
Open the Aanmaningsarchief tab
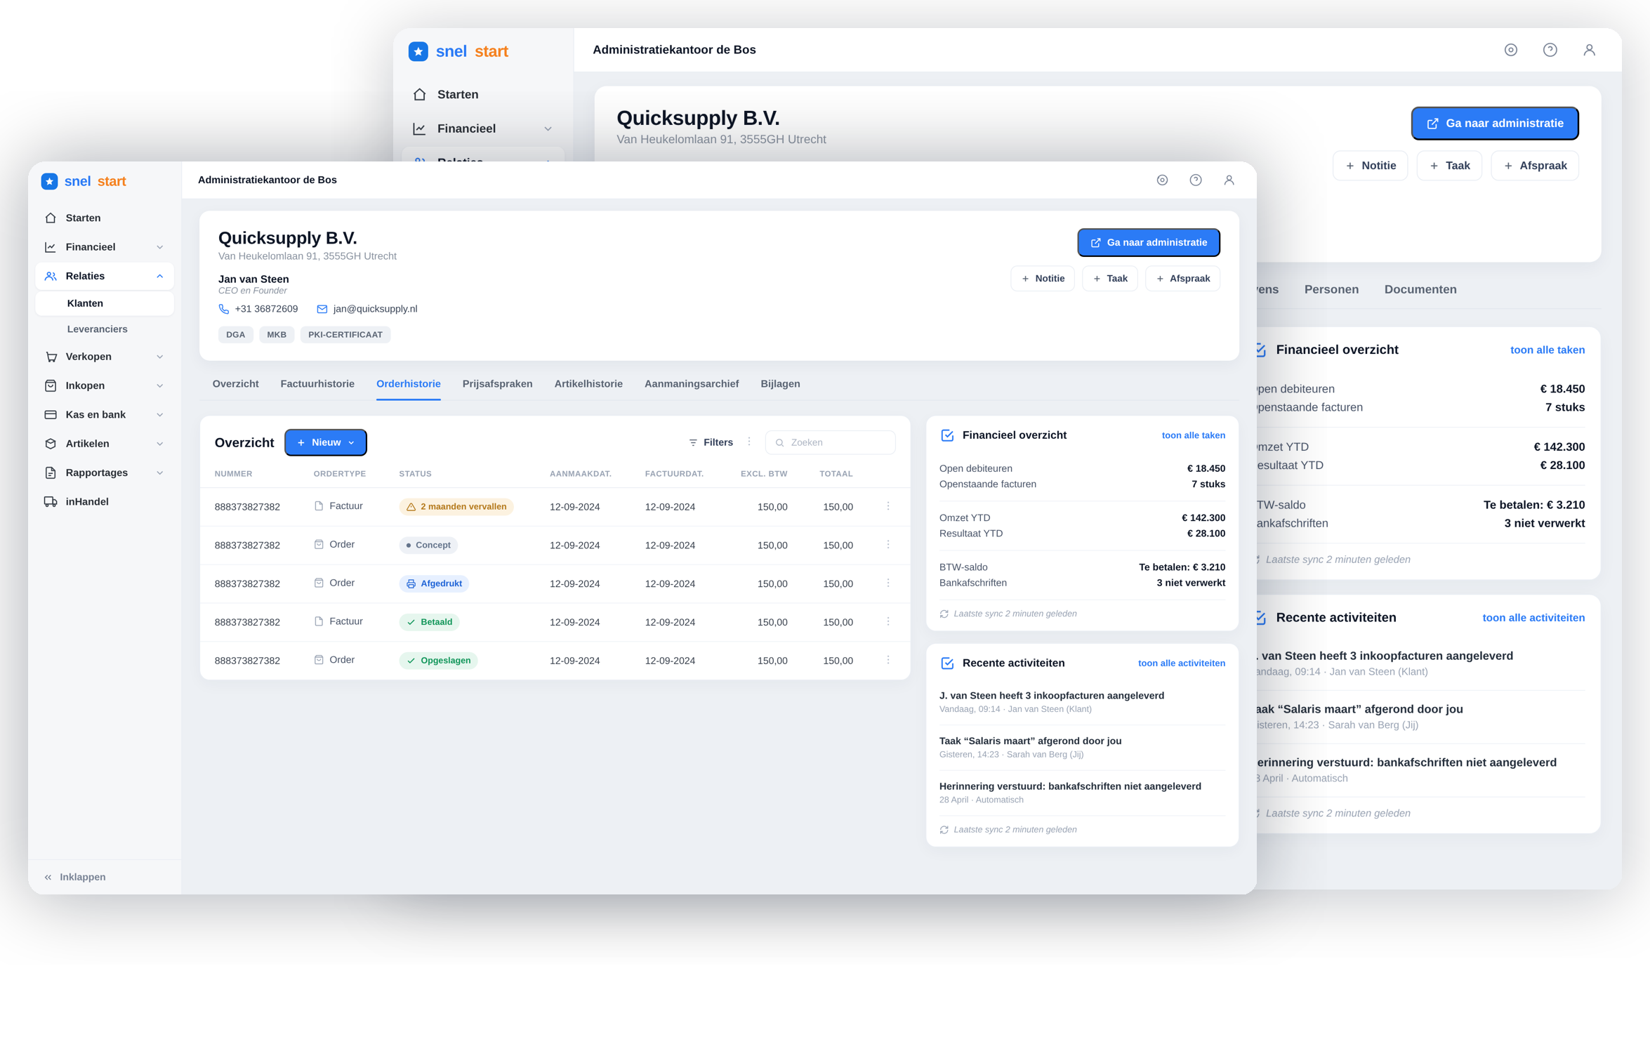pos(692,383)
